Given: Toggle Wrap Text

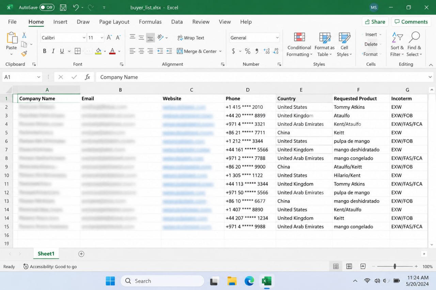Looking at the screenshot, I should (x=191, y=38).
